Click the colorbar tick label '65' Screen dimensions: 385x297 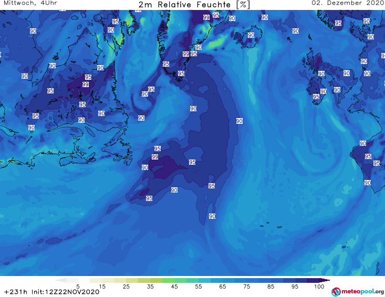click(x=223, y=287)
